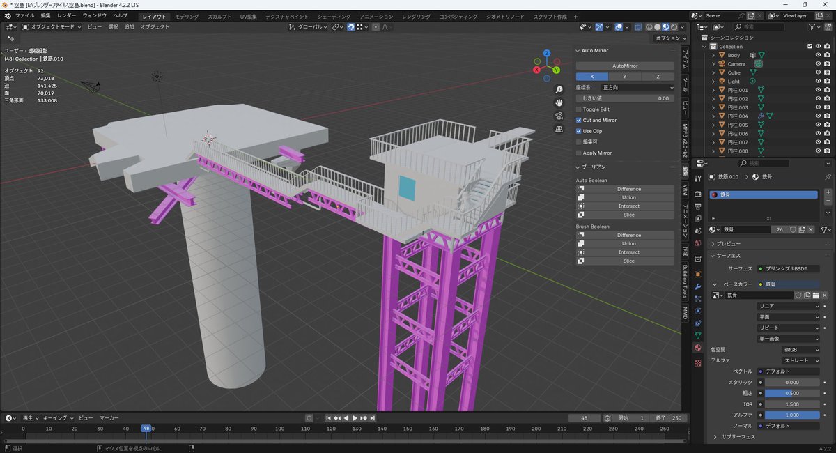Select rendered viewport shading mode
836x453 pixels.
675,26
